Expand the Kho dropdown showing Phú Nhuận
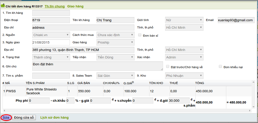 pos(184,76)
